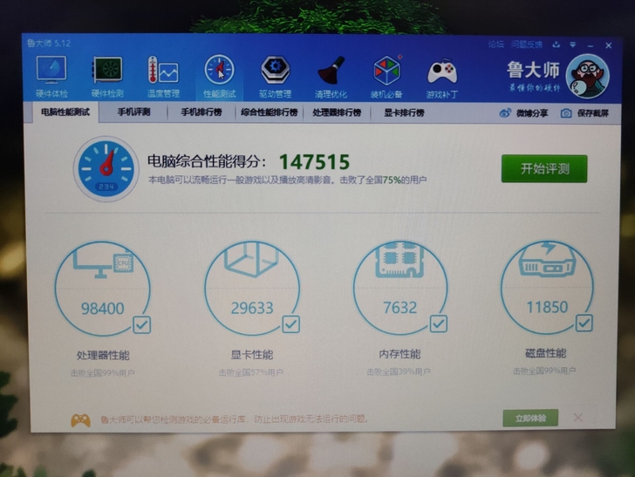Image resolution: width=635 pixels, height=477 pixels.
Task: Open 清理优化 cleanup brush icon
Action: [x=331, y=77]
